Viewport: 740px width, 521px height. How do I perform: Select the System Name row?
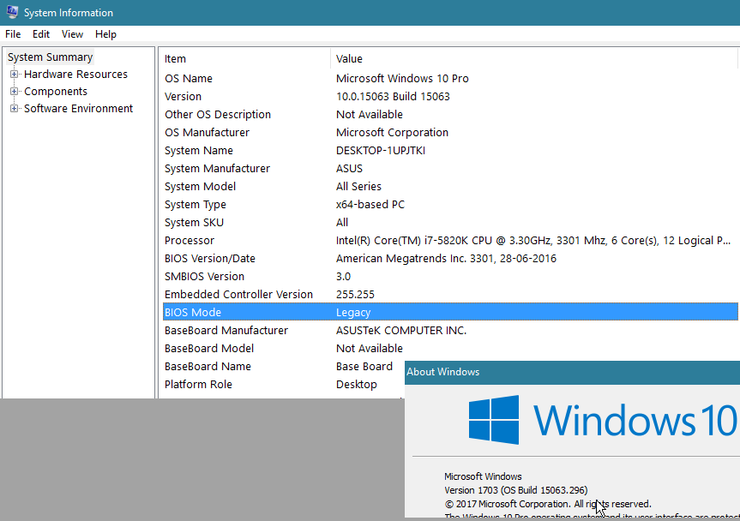tap(450, 151)
